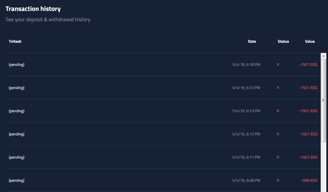The image size is (328, 192).
Task: Open the (pending) hash of 6:18 PM transaction
Action: click(17, 65)
